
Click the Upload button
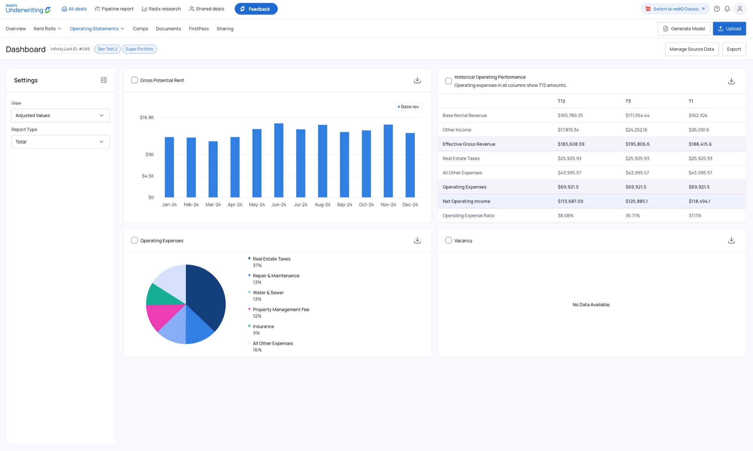(x=729, y=29)
